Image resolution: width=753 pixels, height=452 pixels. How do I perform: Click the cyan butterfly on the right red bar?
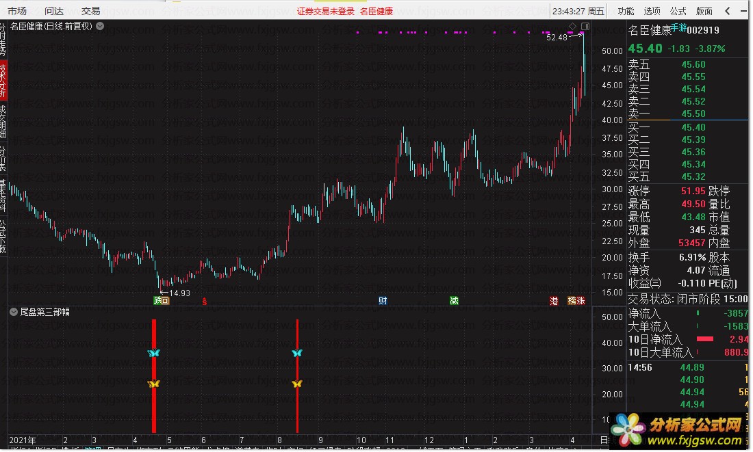click(297, 353)
